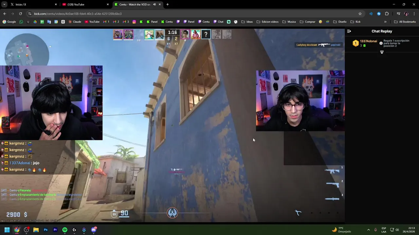Open the Claude bookmark
The height and width of the screenshot is (235, 419).
[x=75, y=22]
